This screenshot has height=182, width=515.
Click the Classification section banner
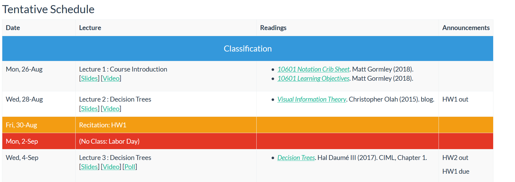248,49
